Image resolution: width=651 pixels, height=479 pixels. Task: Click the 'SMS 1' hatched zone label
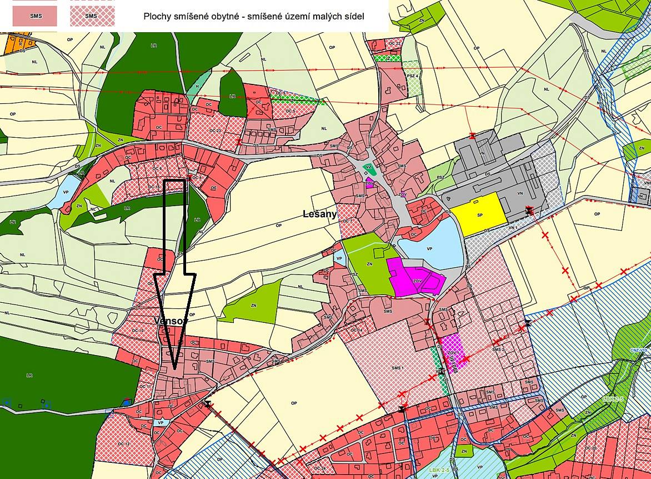[397, 368]
